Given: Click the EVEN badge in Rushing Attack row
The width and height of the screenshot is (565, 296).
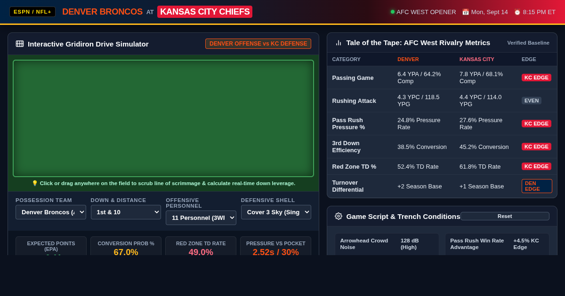Looking at the screenshot, I should coord(532,101).
